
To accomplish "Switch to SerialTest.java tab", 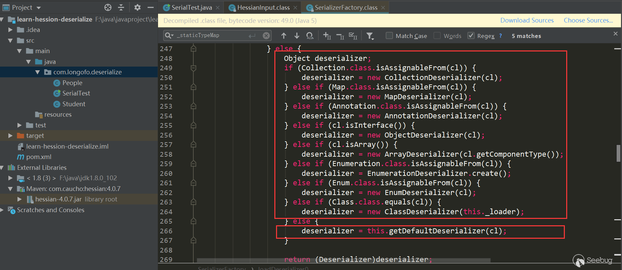I will [192, 7].
